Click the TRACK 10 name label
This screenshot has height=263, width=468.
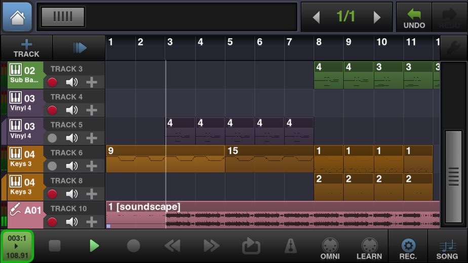(x=68, y=208)
